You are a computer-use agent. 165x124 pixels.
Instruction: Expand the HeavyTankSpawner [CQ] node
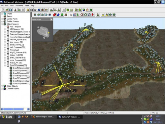coord(5,37)
